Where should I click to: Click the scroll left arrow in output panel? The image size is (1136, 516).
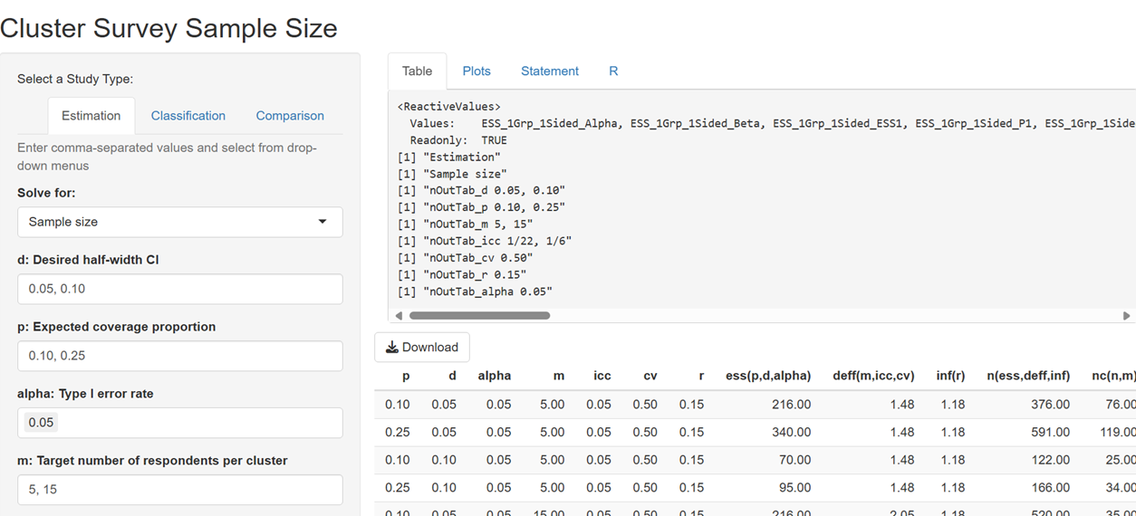[x=399, y=316]
